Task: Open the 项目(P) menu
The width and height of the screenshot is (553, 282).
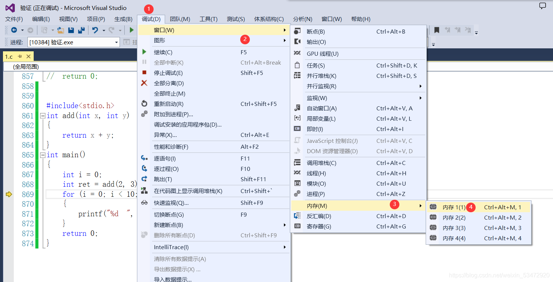Action: [x=96, y=19]
